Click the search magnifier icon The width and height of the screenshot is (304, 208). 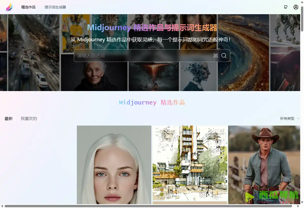pos(224,56)
